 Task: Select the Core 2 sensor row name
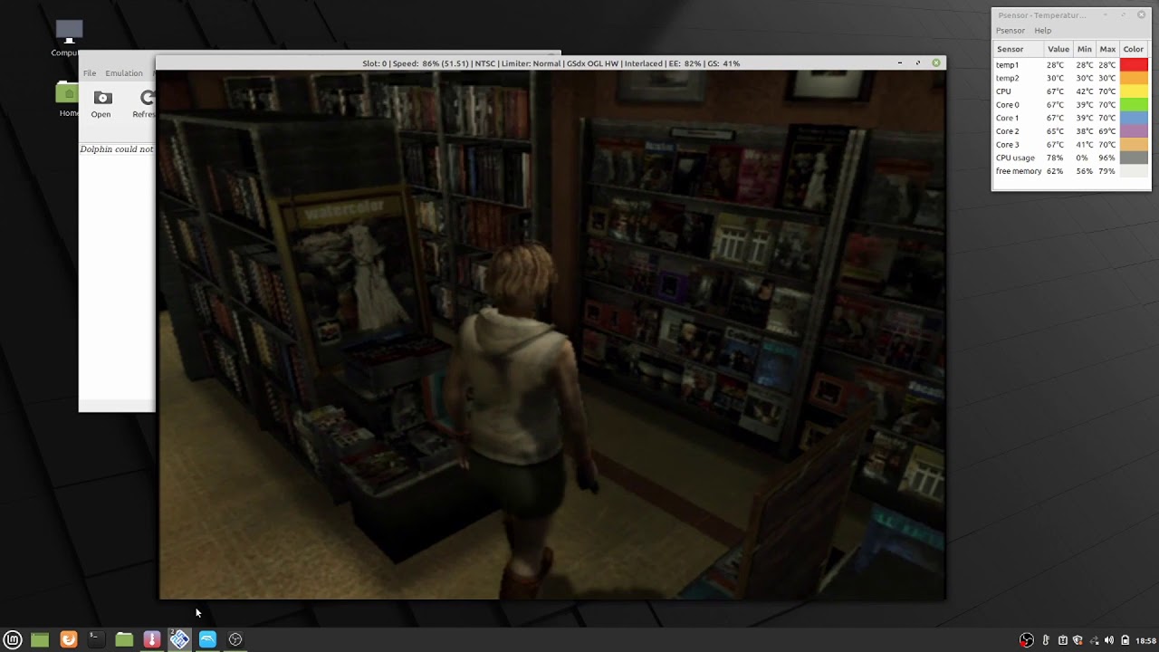pyautogui.click(x=1007, y=131)
